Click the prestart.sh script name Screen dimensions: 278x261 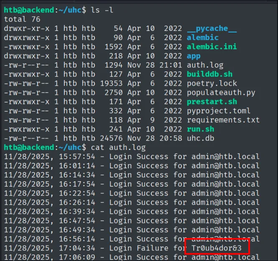[212, 102]
